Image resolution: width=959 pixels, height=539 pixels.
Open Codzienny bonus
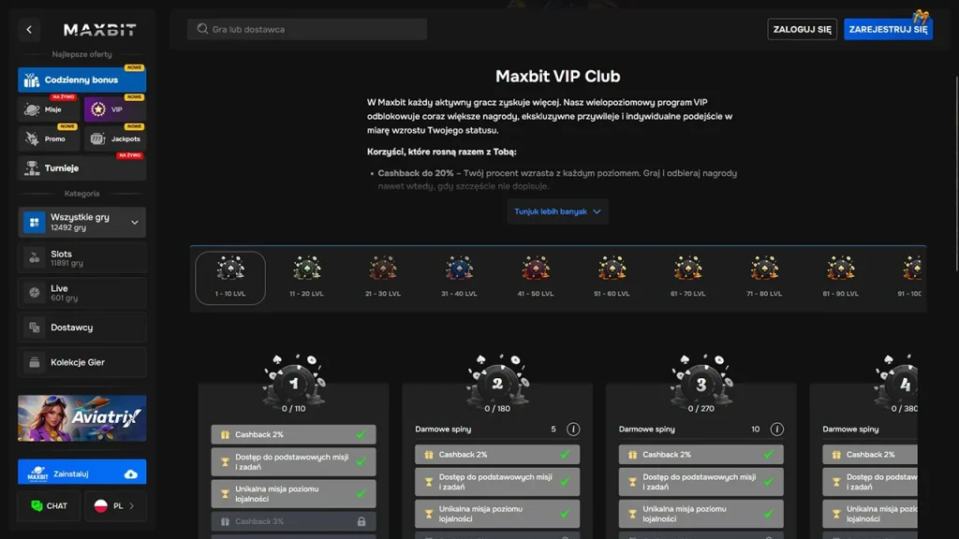coord(81,80)
